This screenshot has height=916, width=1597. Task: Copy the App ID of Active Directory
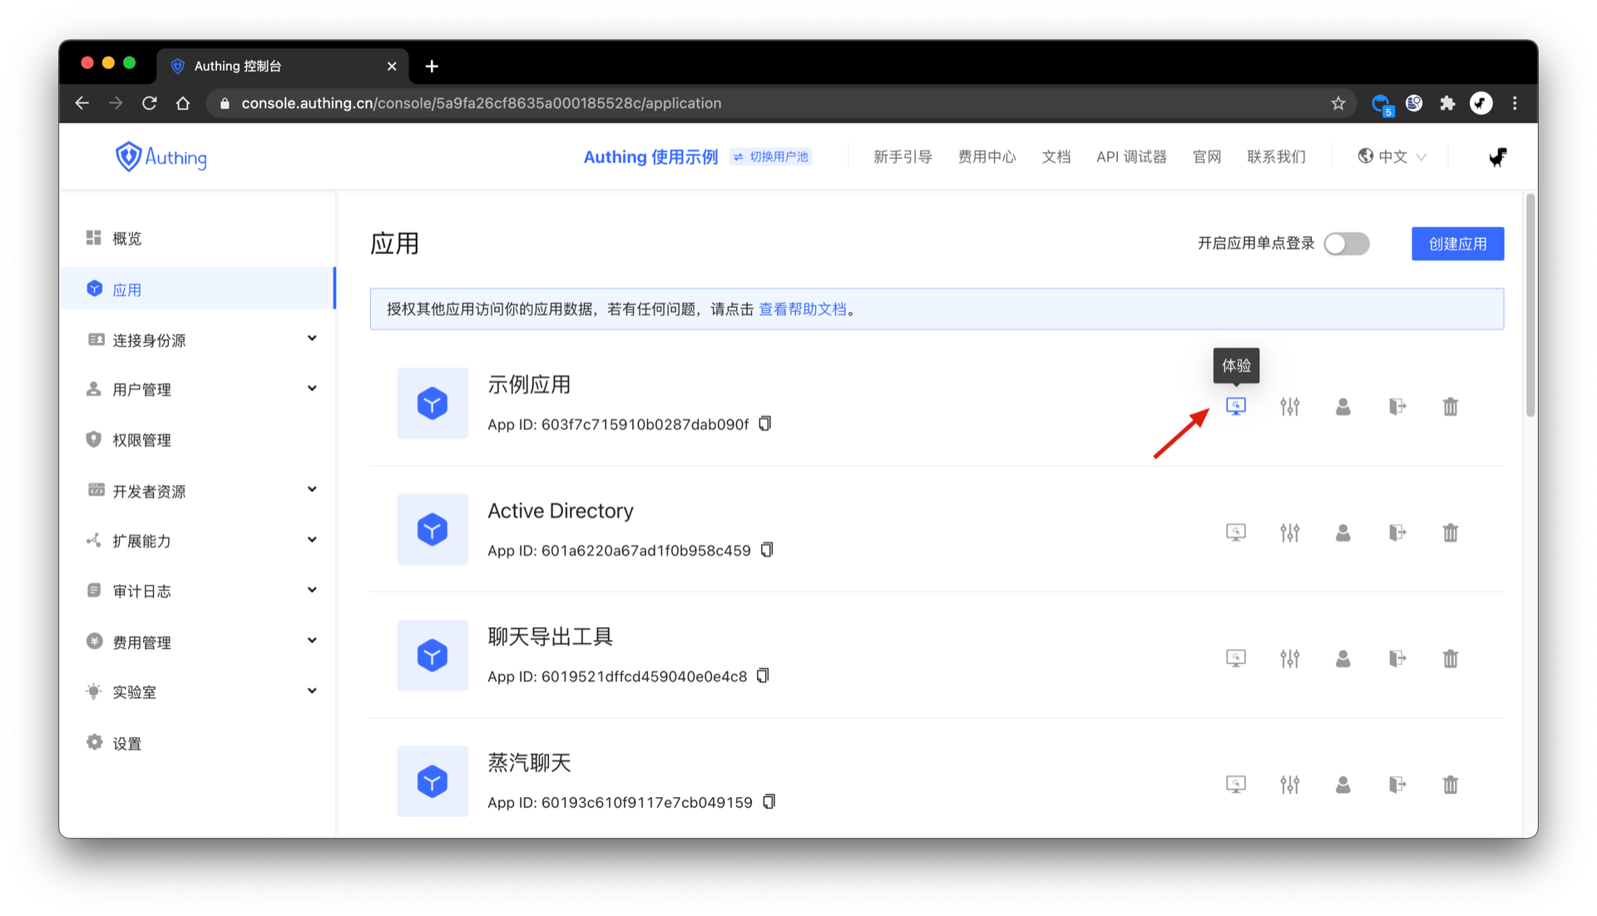[767, 550]
